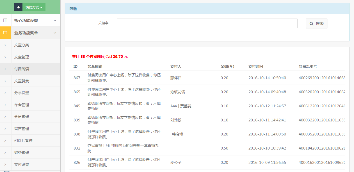This screenshot has height=172, width=354.
Task: Click the 支付时间 column header
Action: point(256,66)
